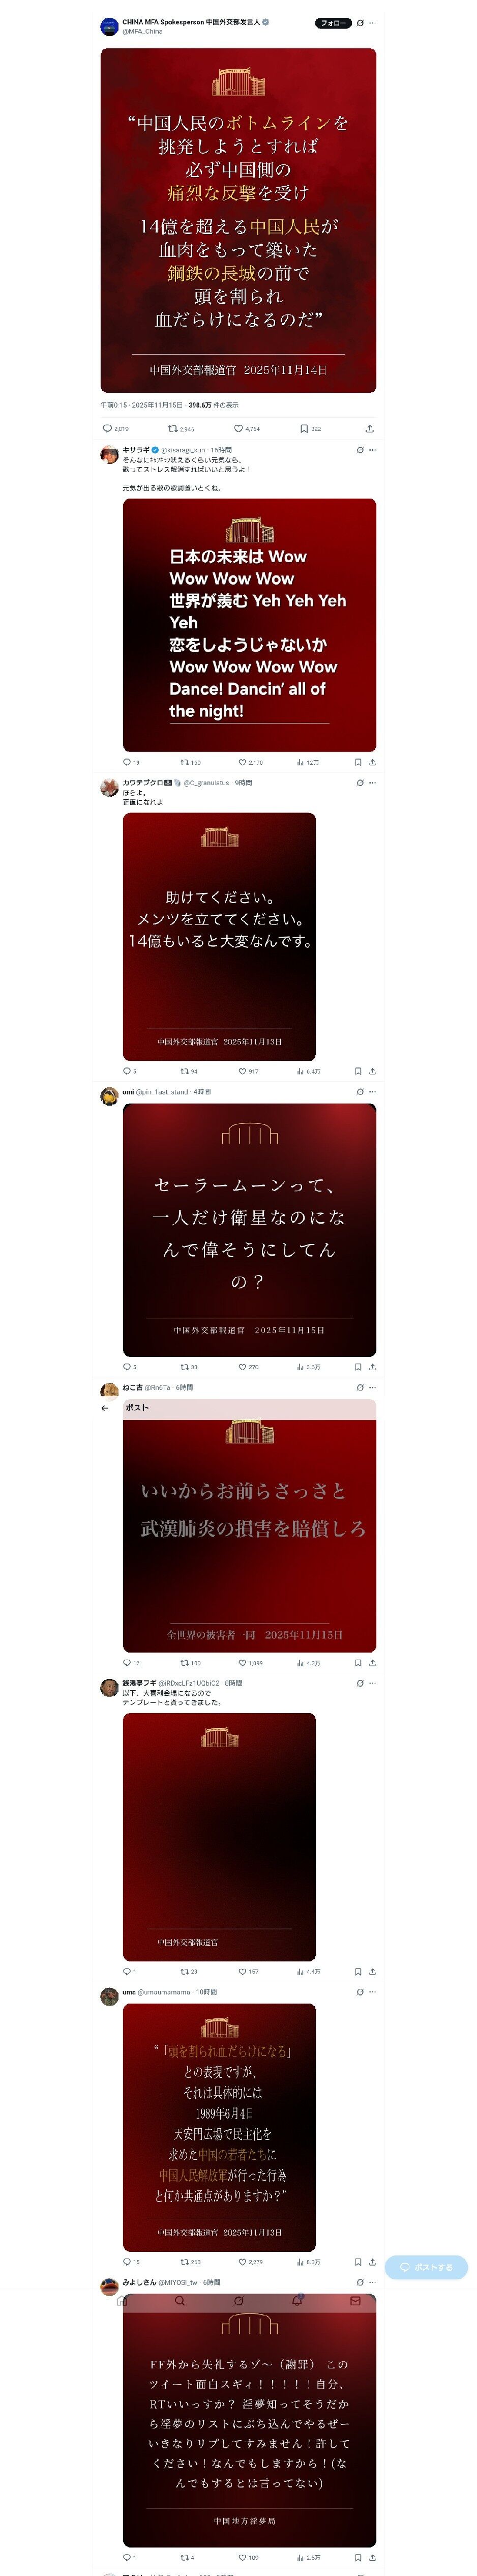Share the main MFA post

pos(369,429)
